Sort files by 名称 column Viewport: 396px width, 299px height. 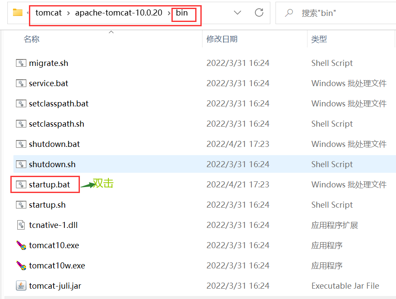[32, 39]
